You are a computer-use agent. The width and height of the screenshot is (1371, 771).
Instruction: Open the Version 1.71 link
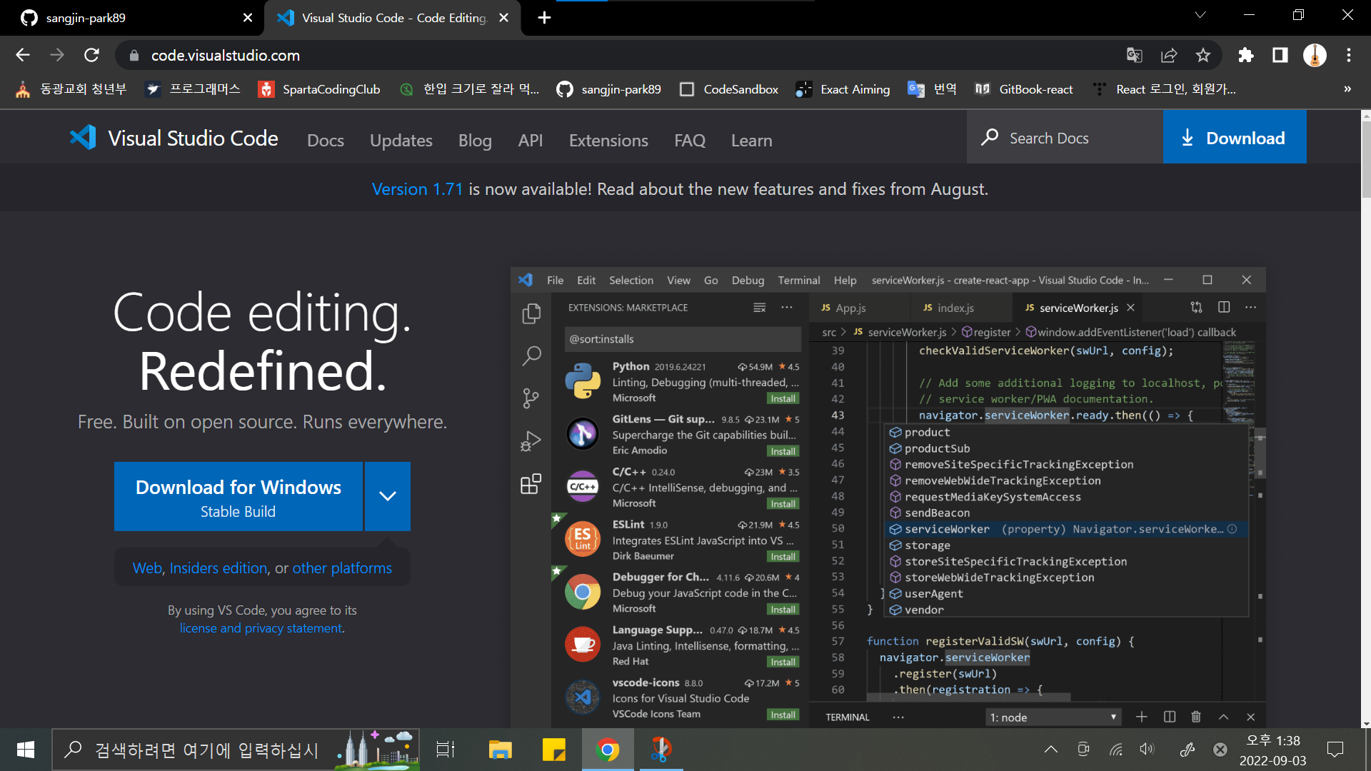click(x=417, y=189)
